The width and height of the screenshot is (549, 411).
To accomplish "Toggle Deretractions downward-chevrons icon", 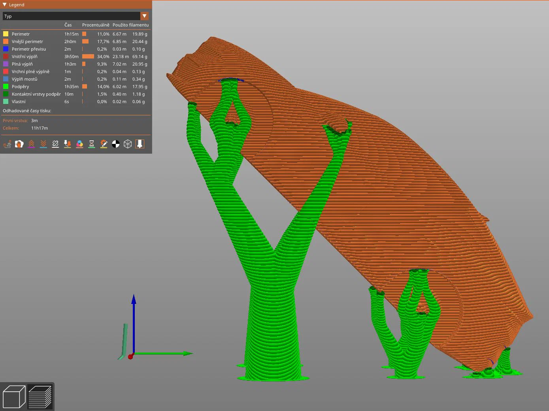I will tap(43, 144).
